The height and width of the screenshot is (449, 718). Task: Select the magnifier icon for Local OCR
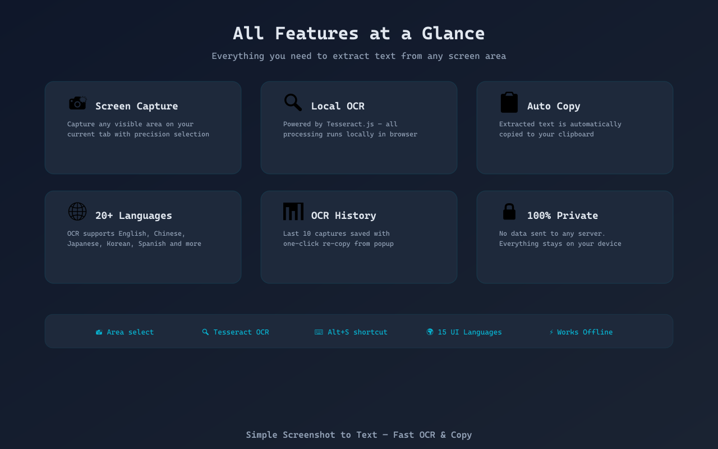tap(292, 102)
